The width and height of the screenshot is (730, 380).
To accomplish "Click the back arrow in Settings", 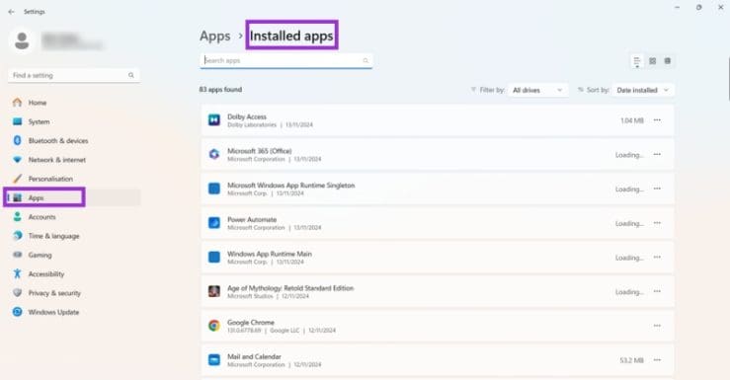I will coord(12,12).
